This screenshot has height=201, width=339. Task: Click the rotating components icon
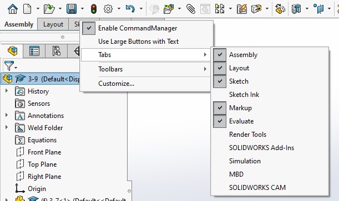point(280,9)
